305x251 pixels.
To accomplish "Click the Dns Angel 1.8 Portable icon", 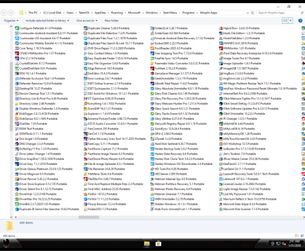I will 17,139.
